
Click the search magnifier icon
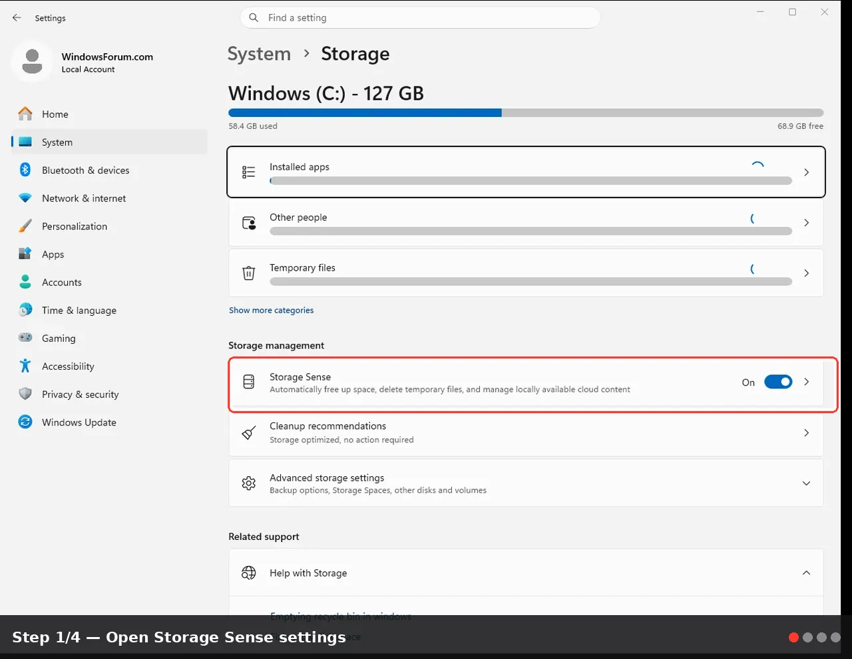[254, 18]
